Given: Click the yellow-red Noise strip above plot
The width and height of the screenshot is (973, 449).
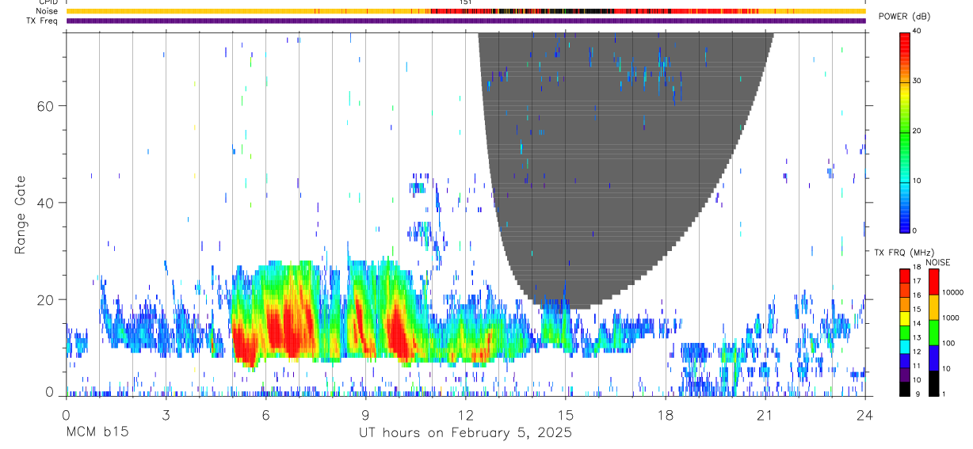Looking at the screenshot, I should pos(466,11).
